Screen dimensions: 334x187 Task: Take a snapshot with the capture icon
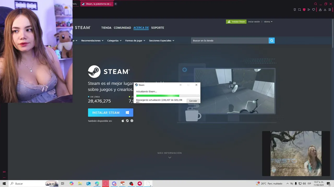pos(299,10)
